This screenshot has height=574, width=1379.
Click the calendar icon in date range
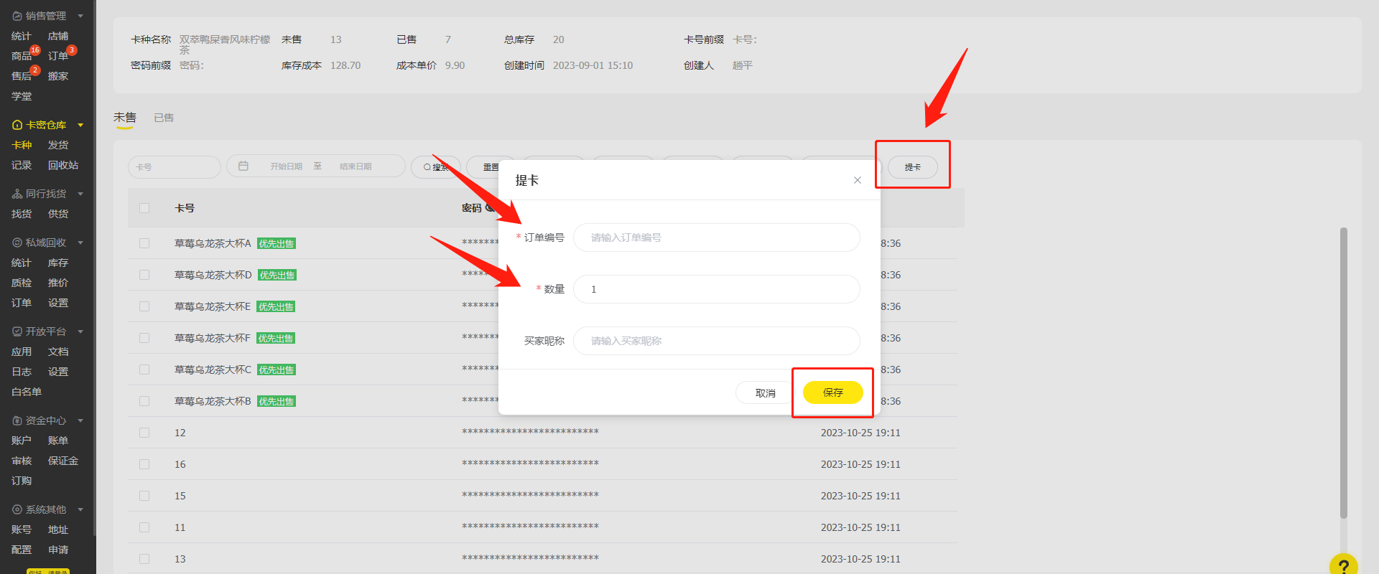(243, 166)
